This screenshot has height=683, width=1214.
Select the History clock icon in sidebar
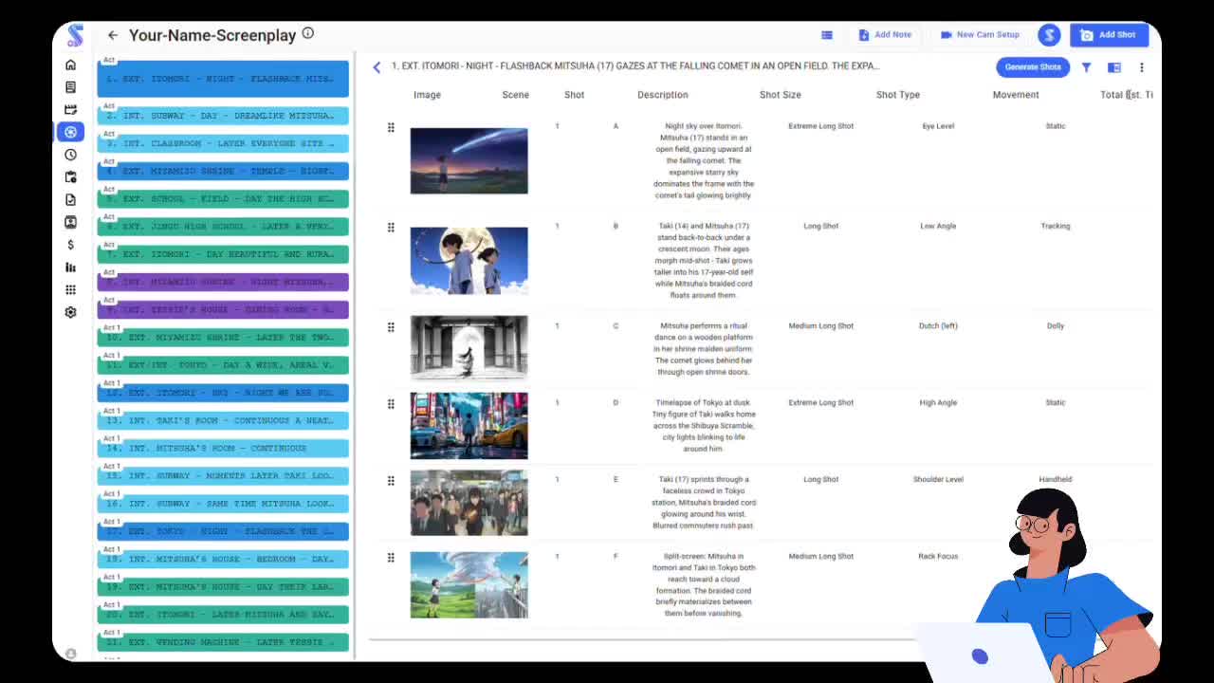[70, 154]
